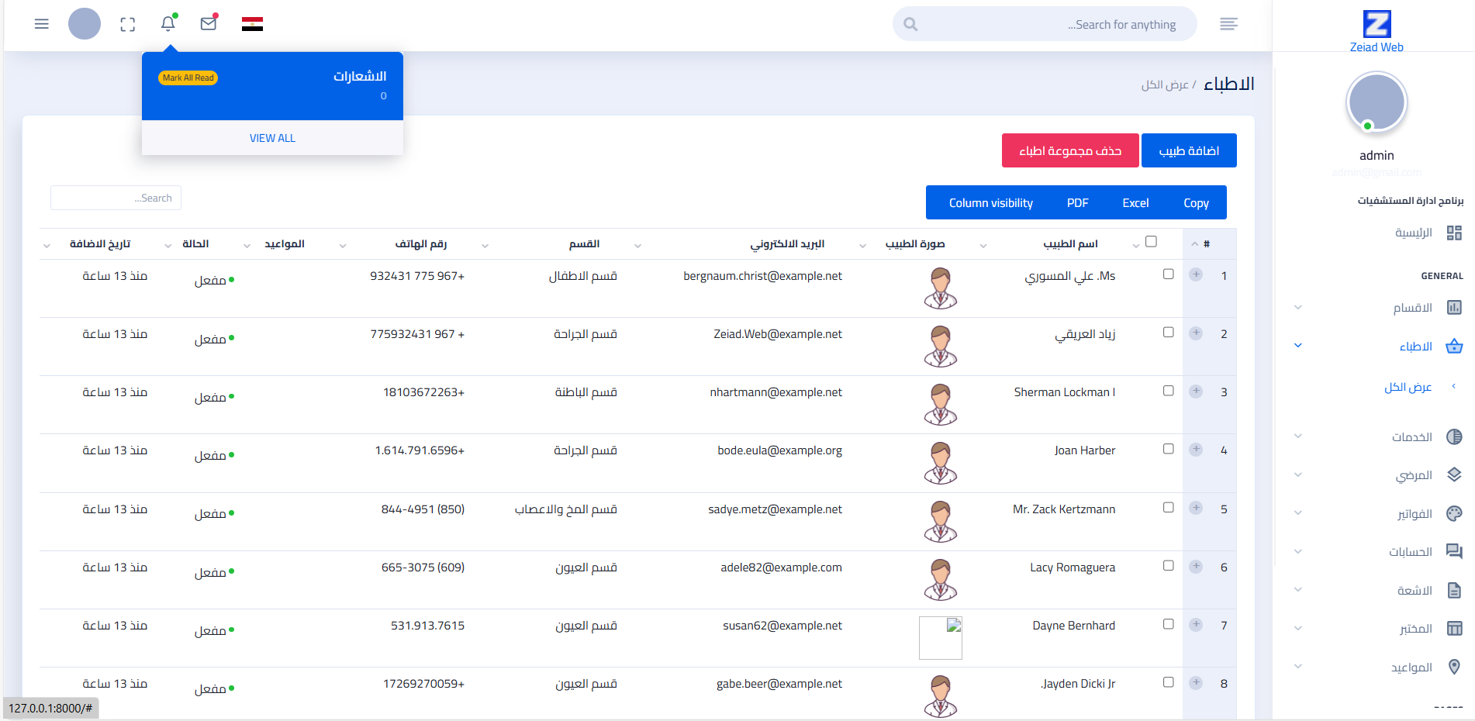Image resolution: width=1475 pixels, height=721 pixels.
Task: Collapse the الاطباء sidebar chevron
Action: [x=1297, y=346]
